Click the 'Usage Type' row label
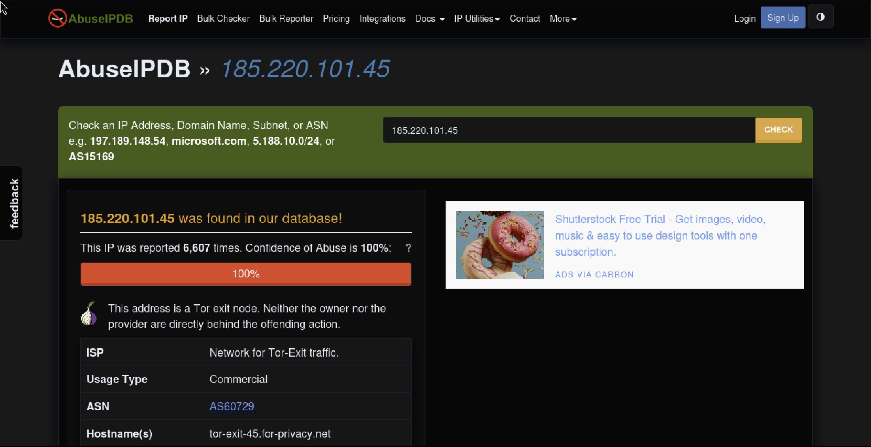 point(117,379)
